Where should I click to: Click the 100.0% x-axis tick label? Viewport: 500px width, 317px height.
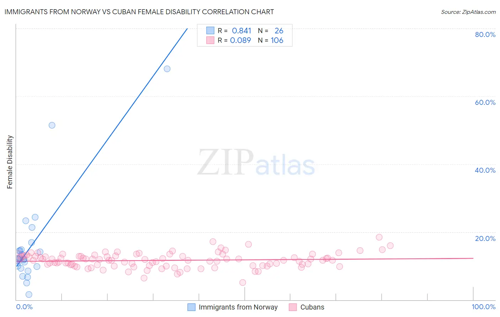[x=483, y=307]
